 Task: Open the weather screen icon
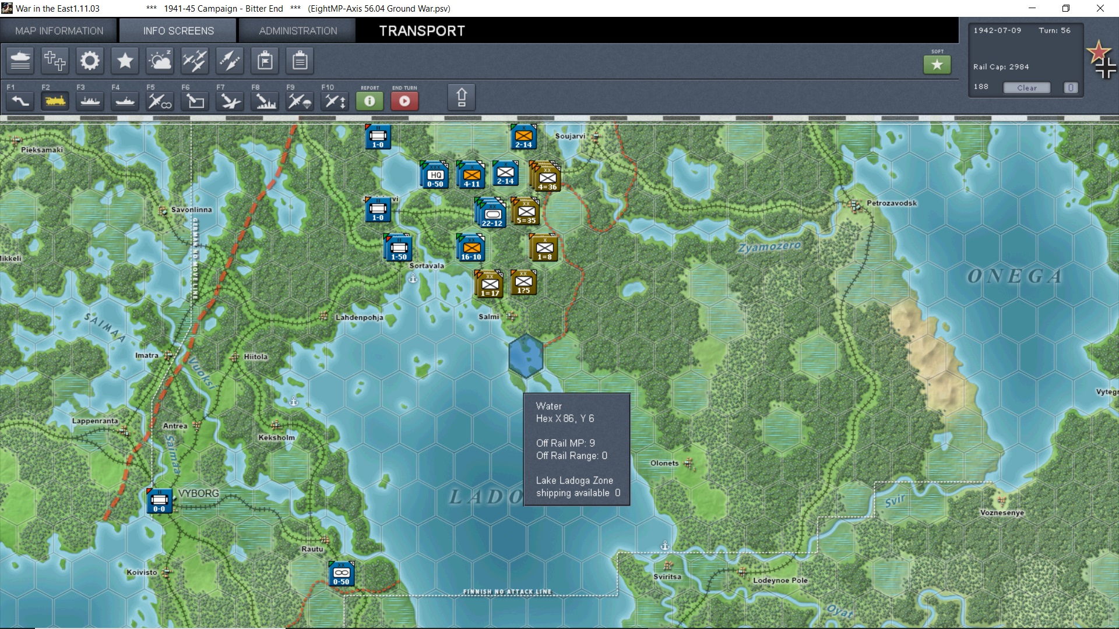point(160,61)
